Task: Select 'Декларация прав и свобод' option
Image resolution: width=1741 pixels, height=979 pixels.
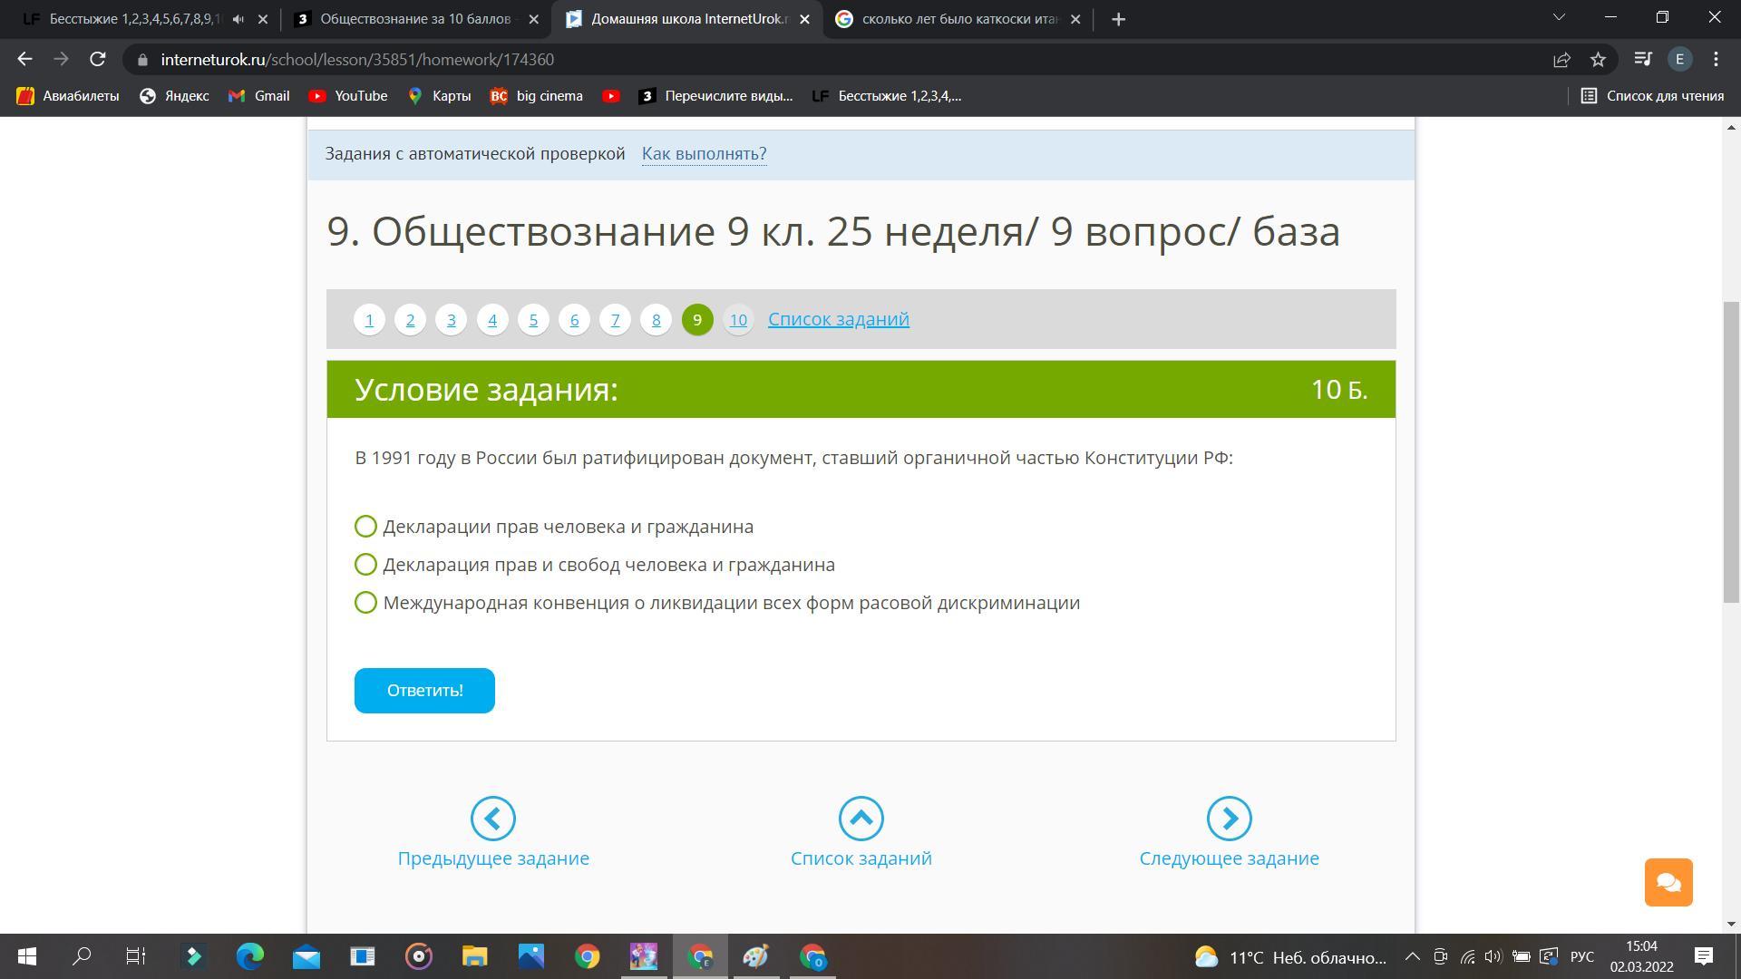Action: click(365, 565)
